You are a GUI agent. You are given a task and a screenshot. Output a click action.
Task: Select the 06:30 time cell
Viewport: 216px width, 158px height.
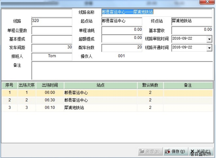tap(50, 100)
